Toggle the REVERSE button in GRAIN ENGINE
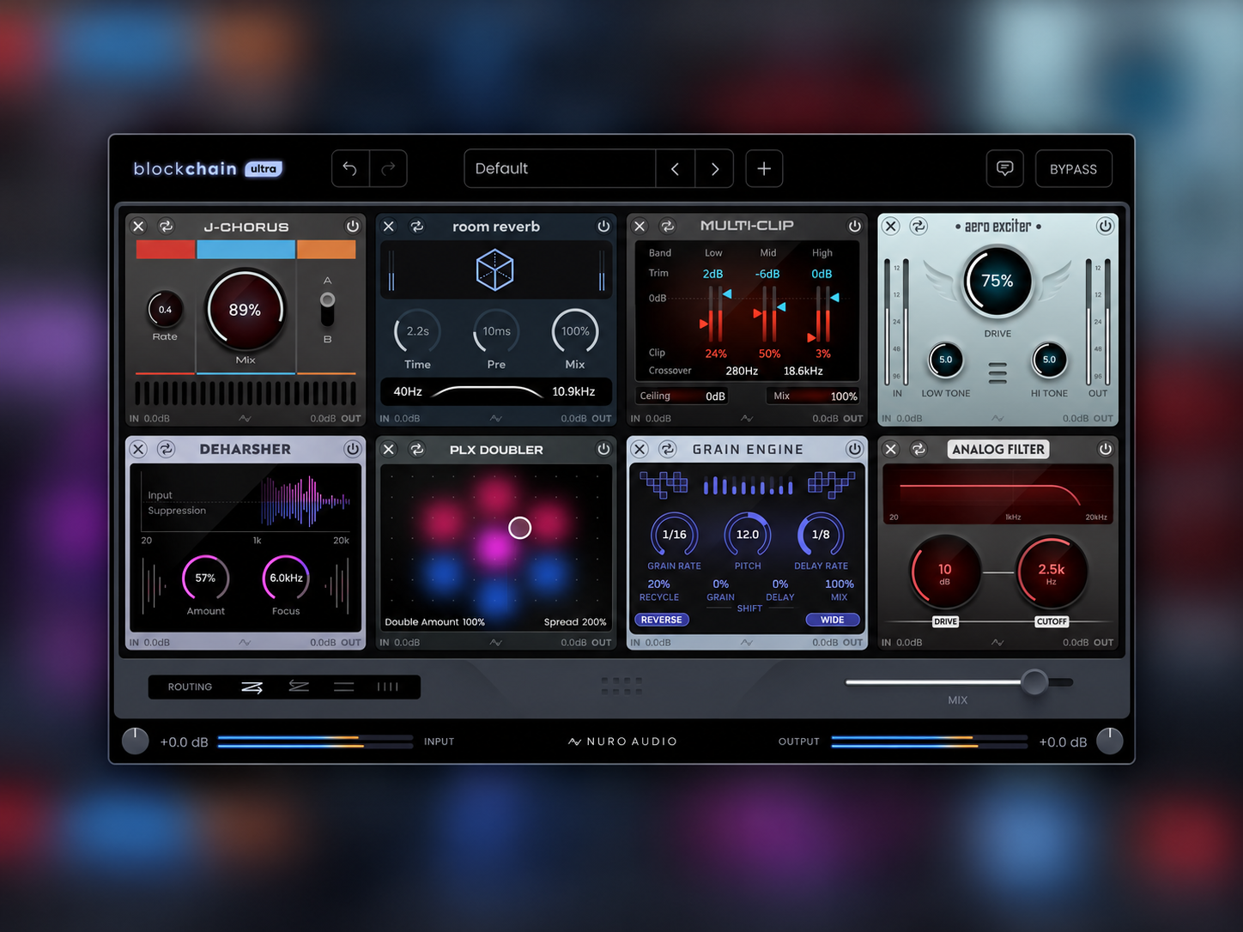Viewport: 1243px width, 932px height. click(662, 620)
